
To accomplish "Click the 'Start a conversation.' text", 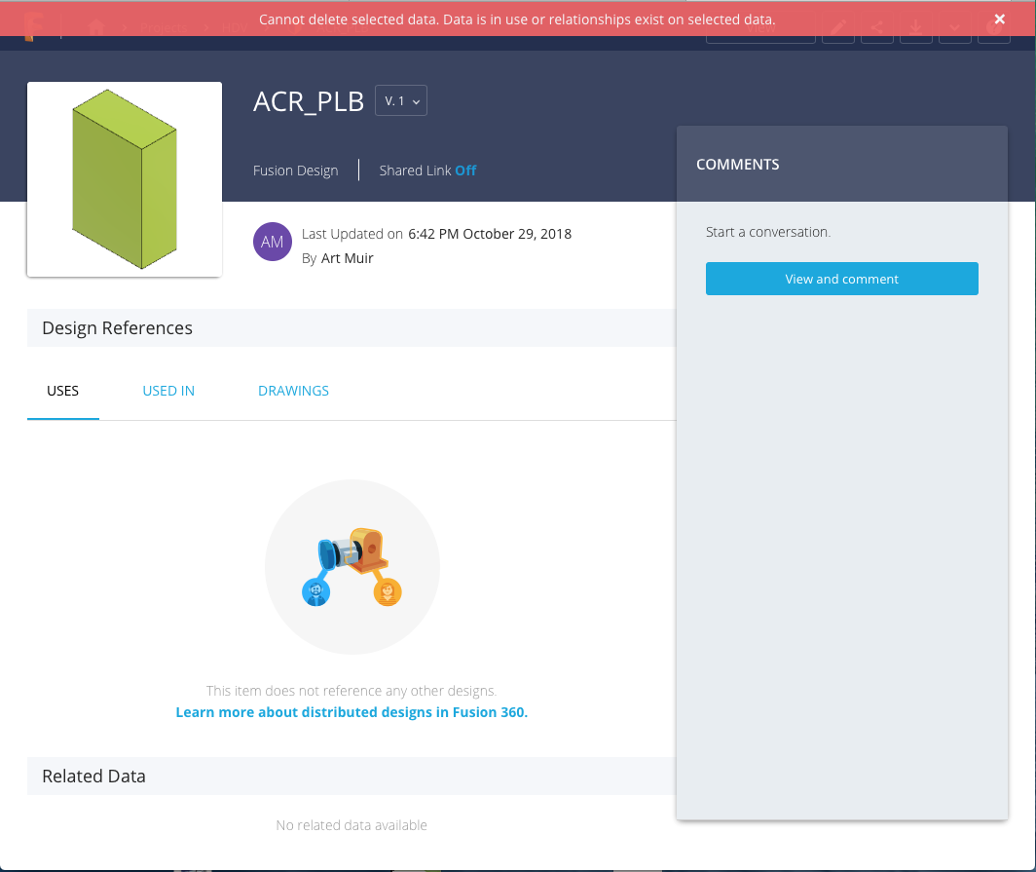I will 767,232.
